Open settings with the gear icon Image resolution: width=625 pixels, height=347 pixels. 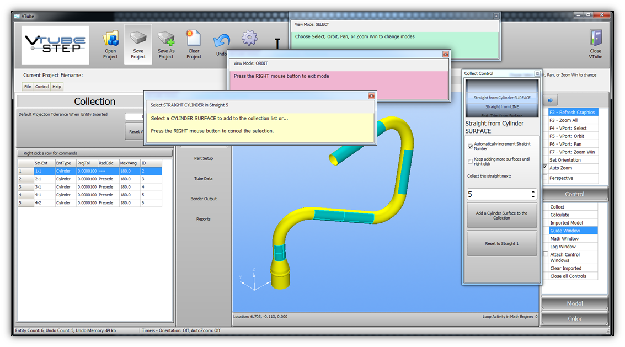(x=249, y=38)
